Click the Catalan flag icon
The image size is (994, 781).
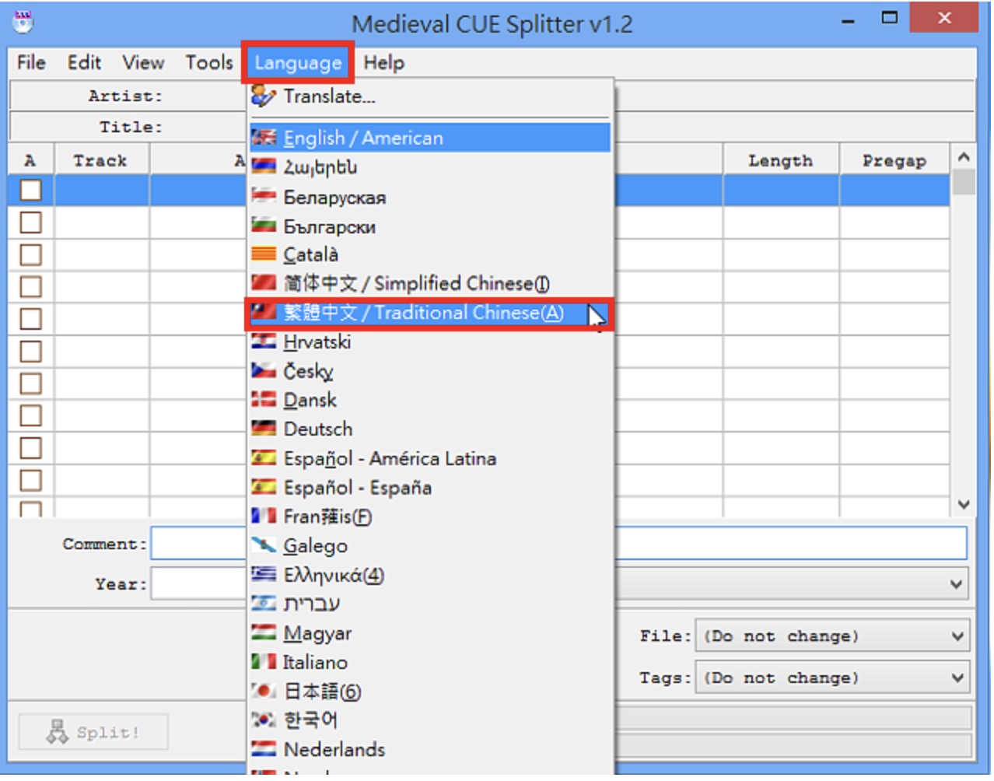pyautogui.click(x=264, y=254)
